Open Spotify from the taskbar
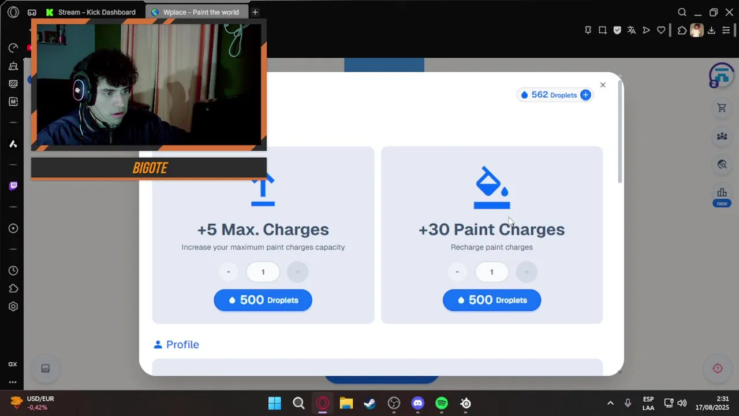Viewport: 739px width, 416px height. coord(442,403)
